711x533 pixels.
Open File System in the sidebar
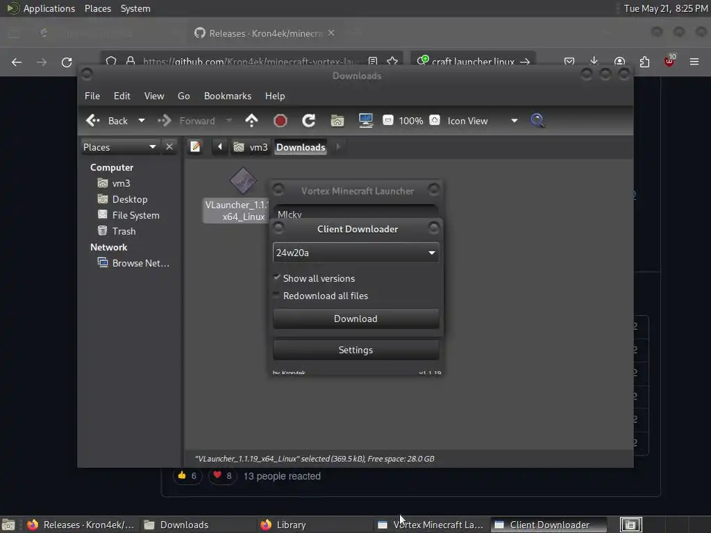pos(128,215)
